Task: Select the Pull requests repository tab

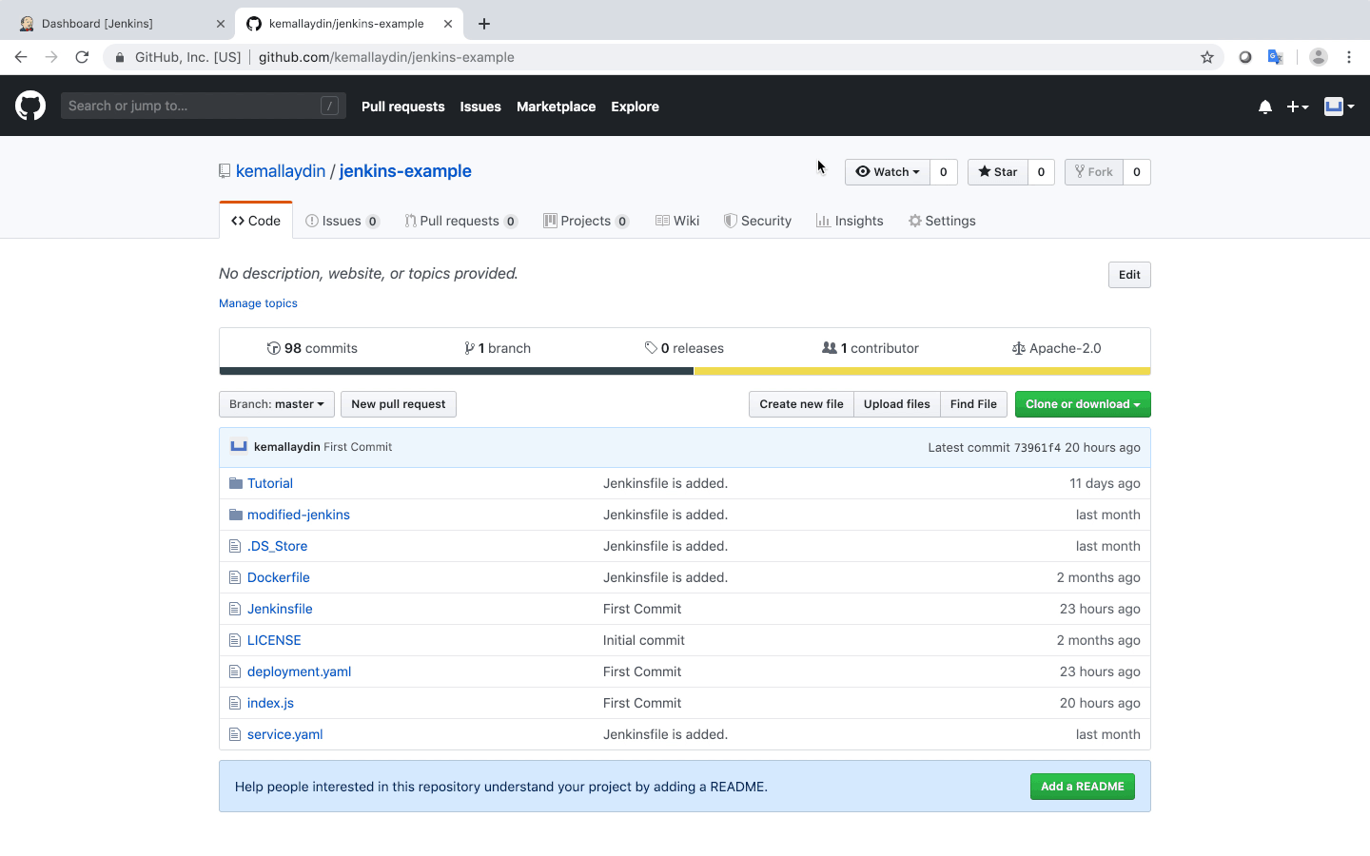Action: click(461, 221)
